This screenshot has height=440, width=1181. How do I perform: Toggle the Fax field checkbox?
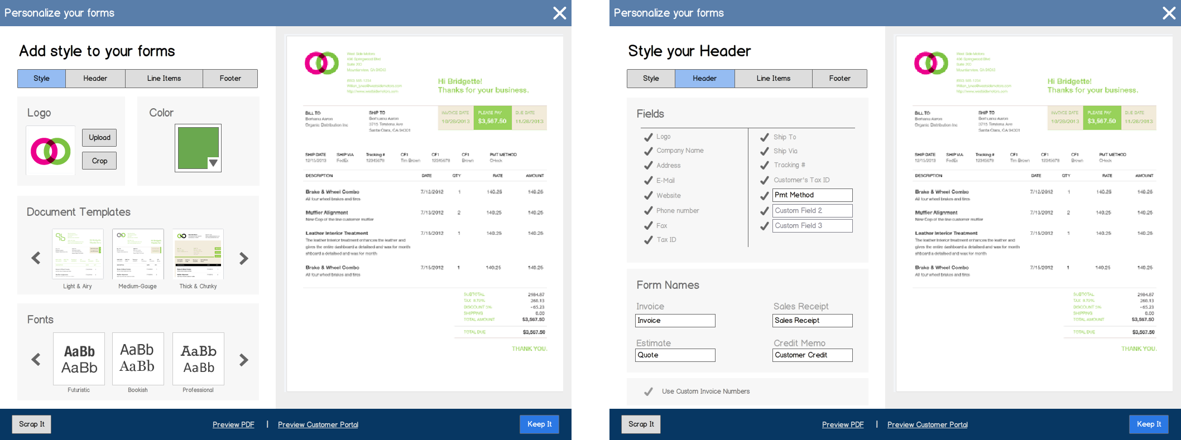(x=649, y=225)
